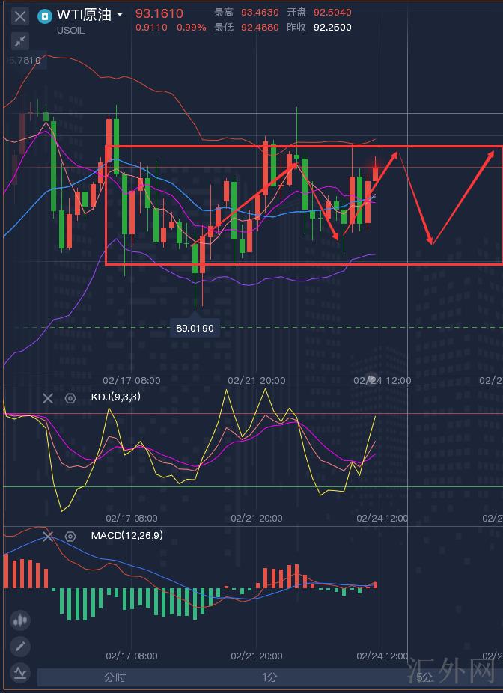503x693 pixels.
Task: Click the USOIL symbol subtitle
Action: pos(70,31)
